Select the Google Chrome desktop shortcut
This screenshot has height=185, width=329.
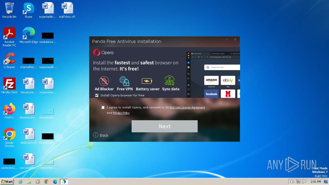9,137
